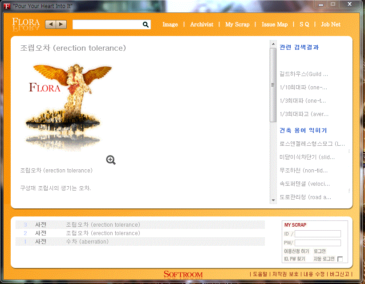The image size is (365, 284).
Task: Open term 속도퍼텐셜 (veloci...
Action: pos(305,184)
